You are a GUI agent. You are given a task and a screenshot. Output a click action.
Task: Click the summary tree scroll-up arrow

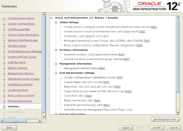tap(178, 17)
